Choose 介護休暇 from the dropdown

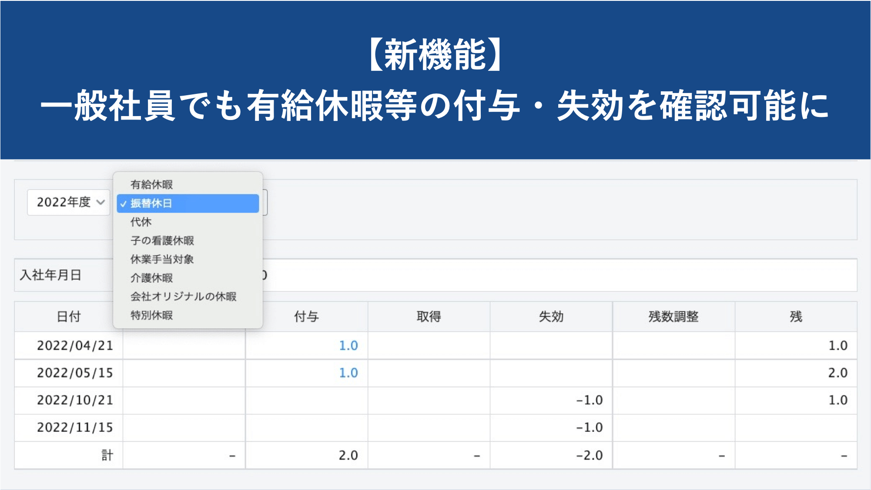pos(188,278)
